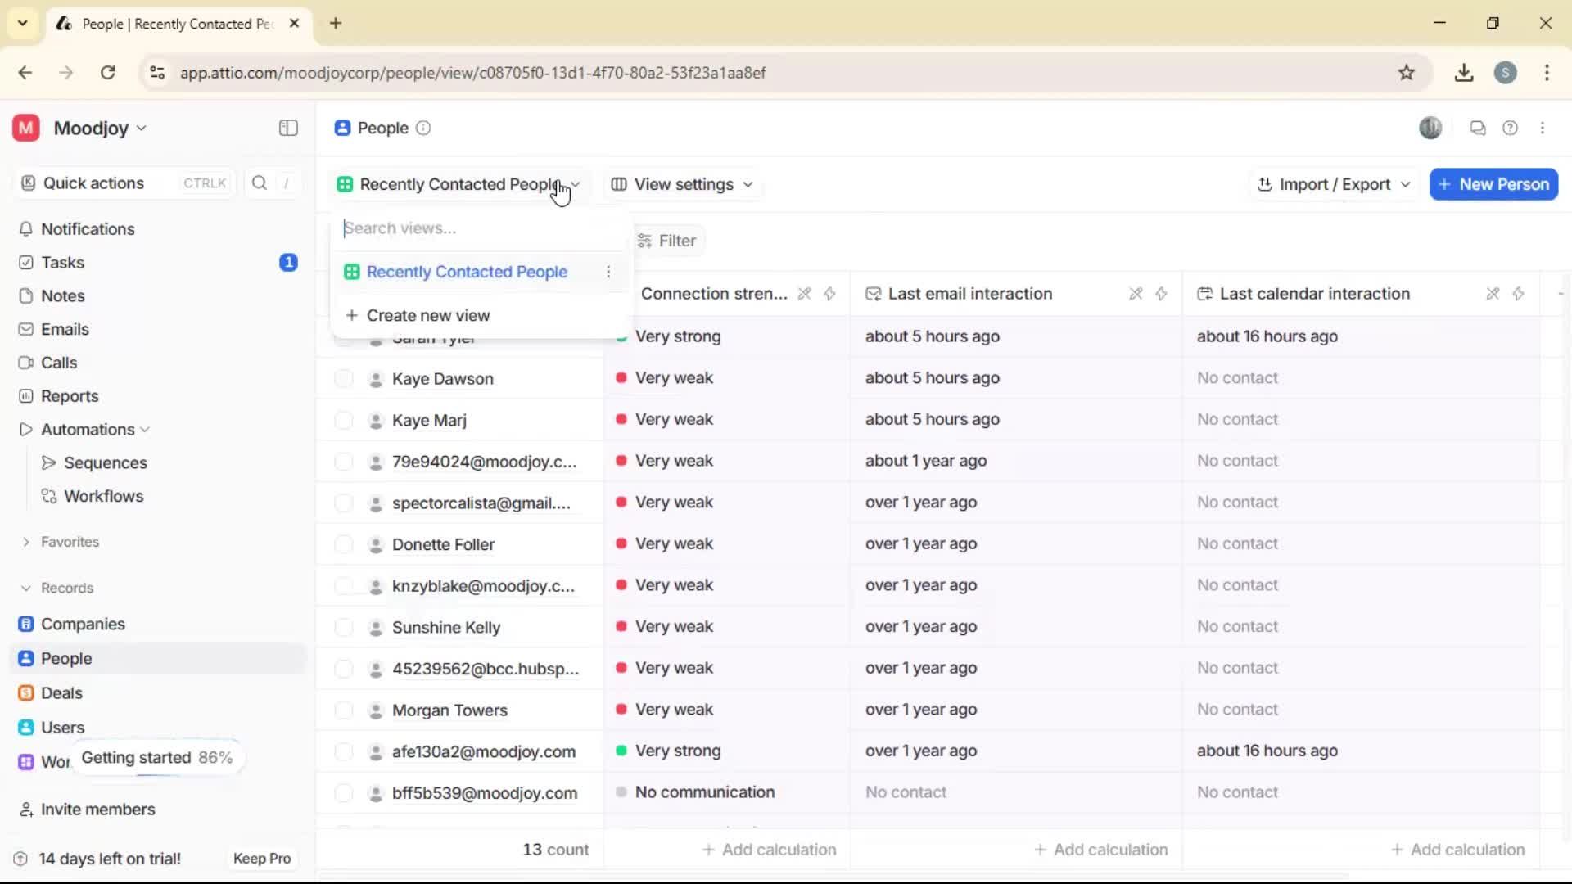
Task: Open the three-dot menu in top right
Action: coord(1543,128)
